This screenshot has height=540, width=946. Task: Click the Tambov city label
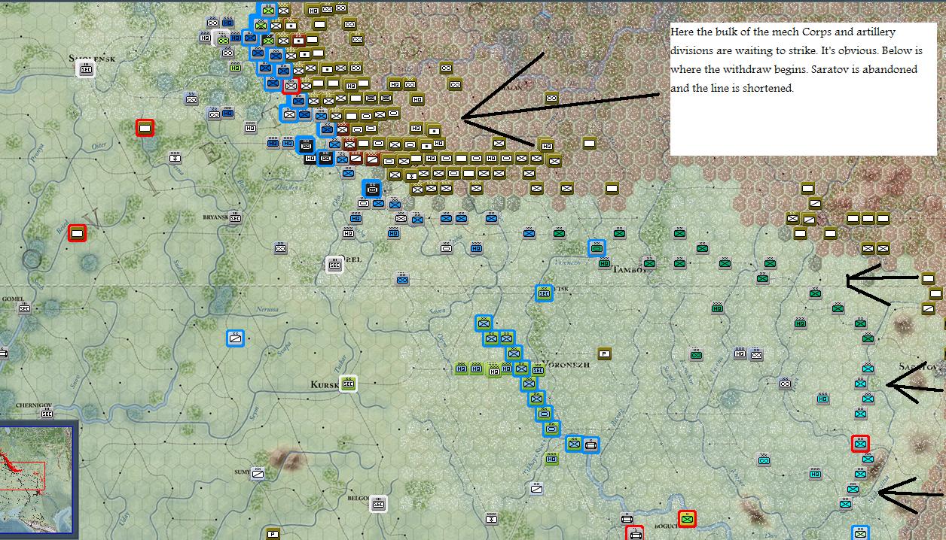click(x=630, y=269)
